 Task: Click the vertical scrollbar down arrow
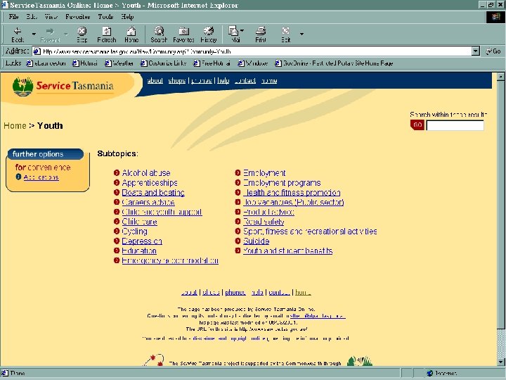[x=500, y=362]
